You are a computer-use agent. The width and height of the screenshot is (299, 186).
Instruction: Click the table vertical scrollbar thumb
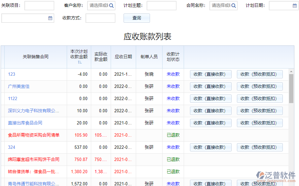pos(291,89)
